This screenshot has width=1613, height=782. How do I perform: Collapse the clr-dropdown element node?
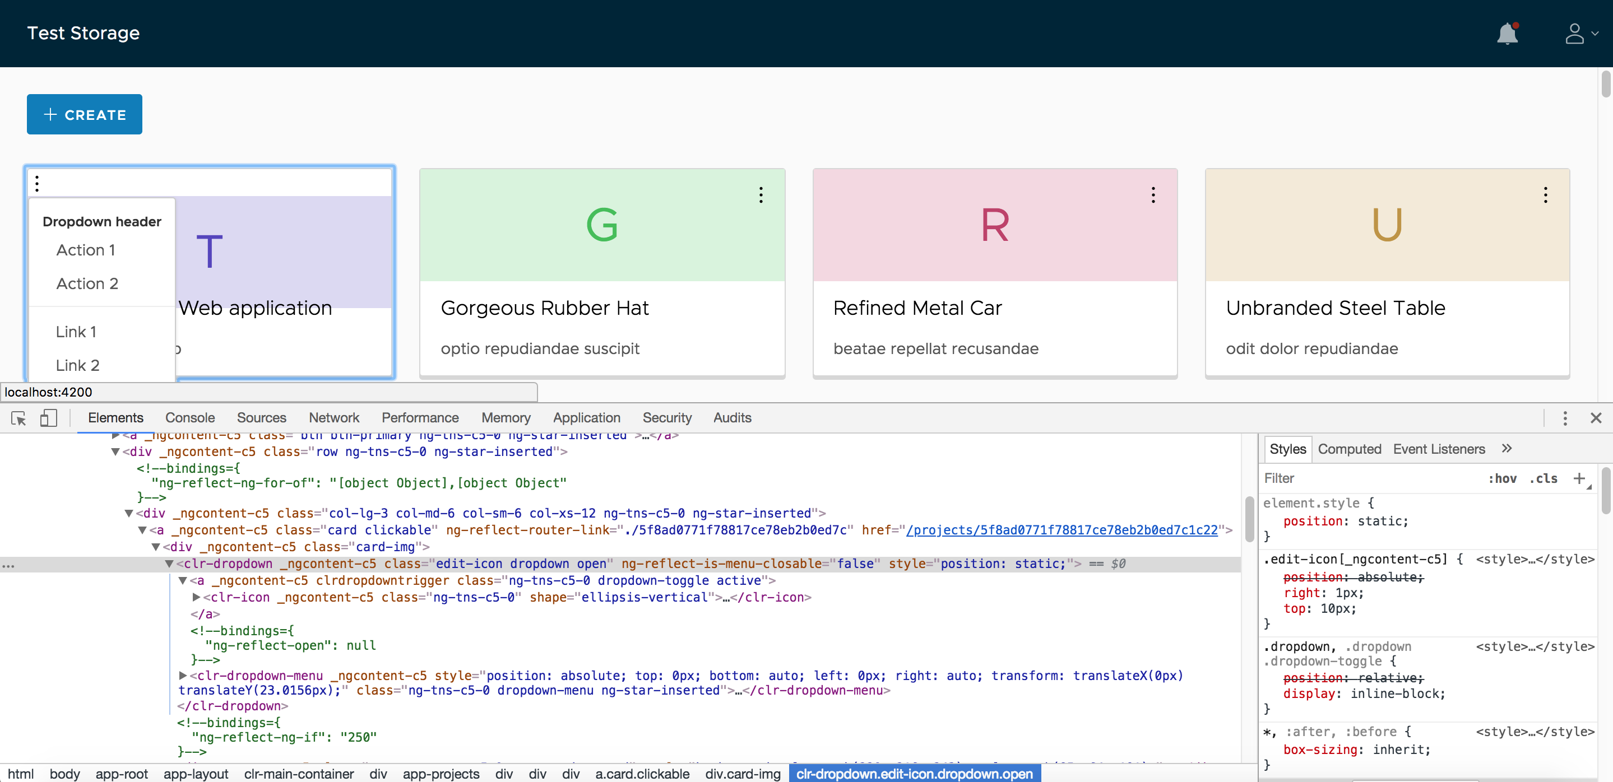pyautogui.click(x=169, y=563)
